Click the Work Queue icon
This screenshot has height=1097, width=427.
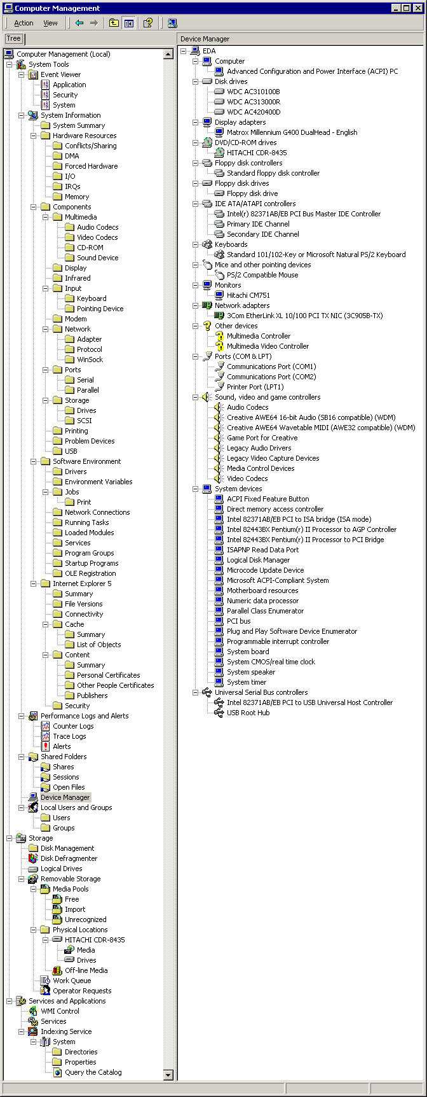45,981
